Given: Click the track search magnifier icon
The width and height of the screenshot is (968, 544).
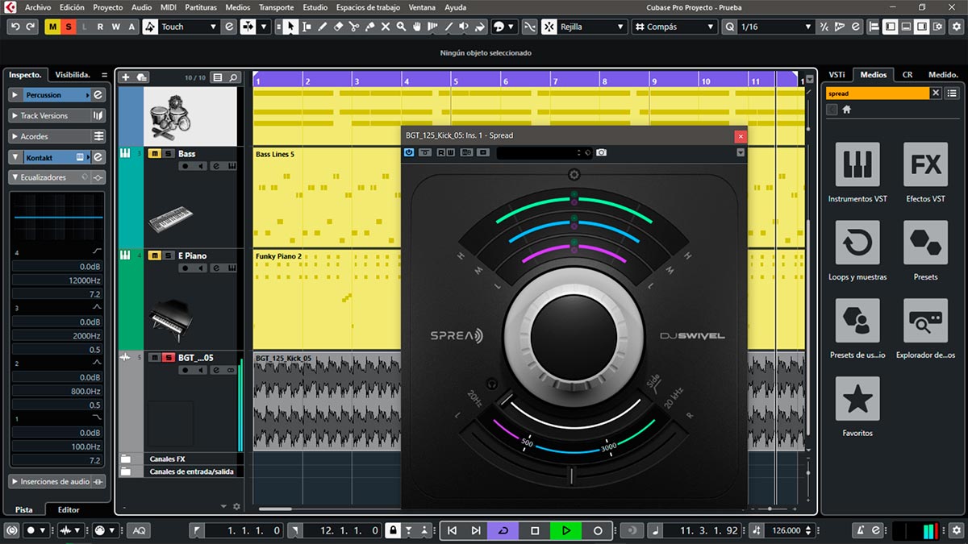Looking at the screenshot, I should pyautogui.click(x=234, y=77).
